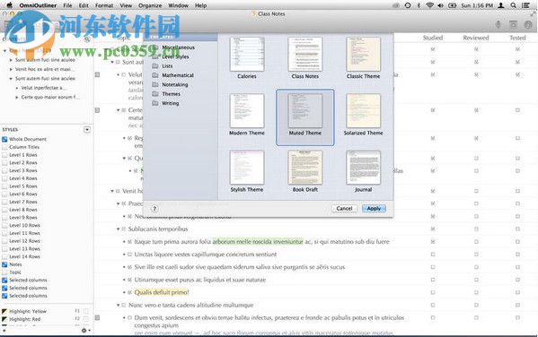The width and height of the screenshot is (538, 337).
Task: Toggle Level 14 Rows style checkbox
Action: [x=4, y=256]
